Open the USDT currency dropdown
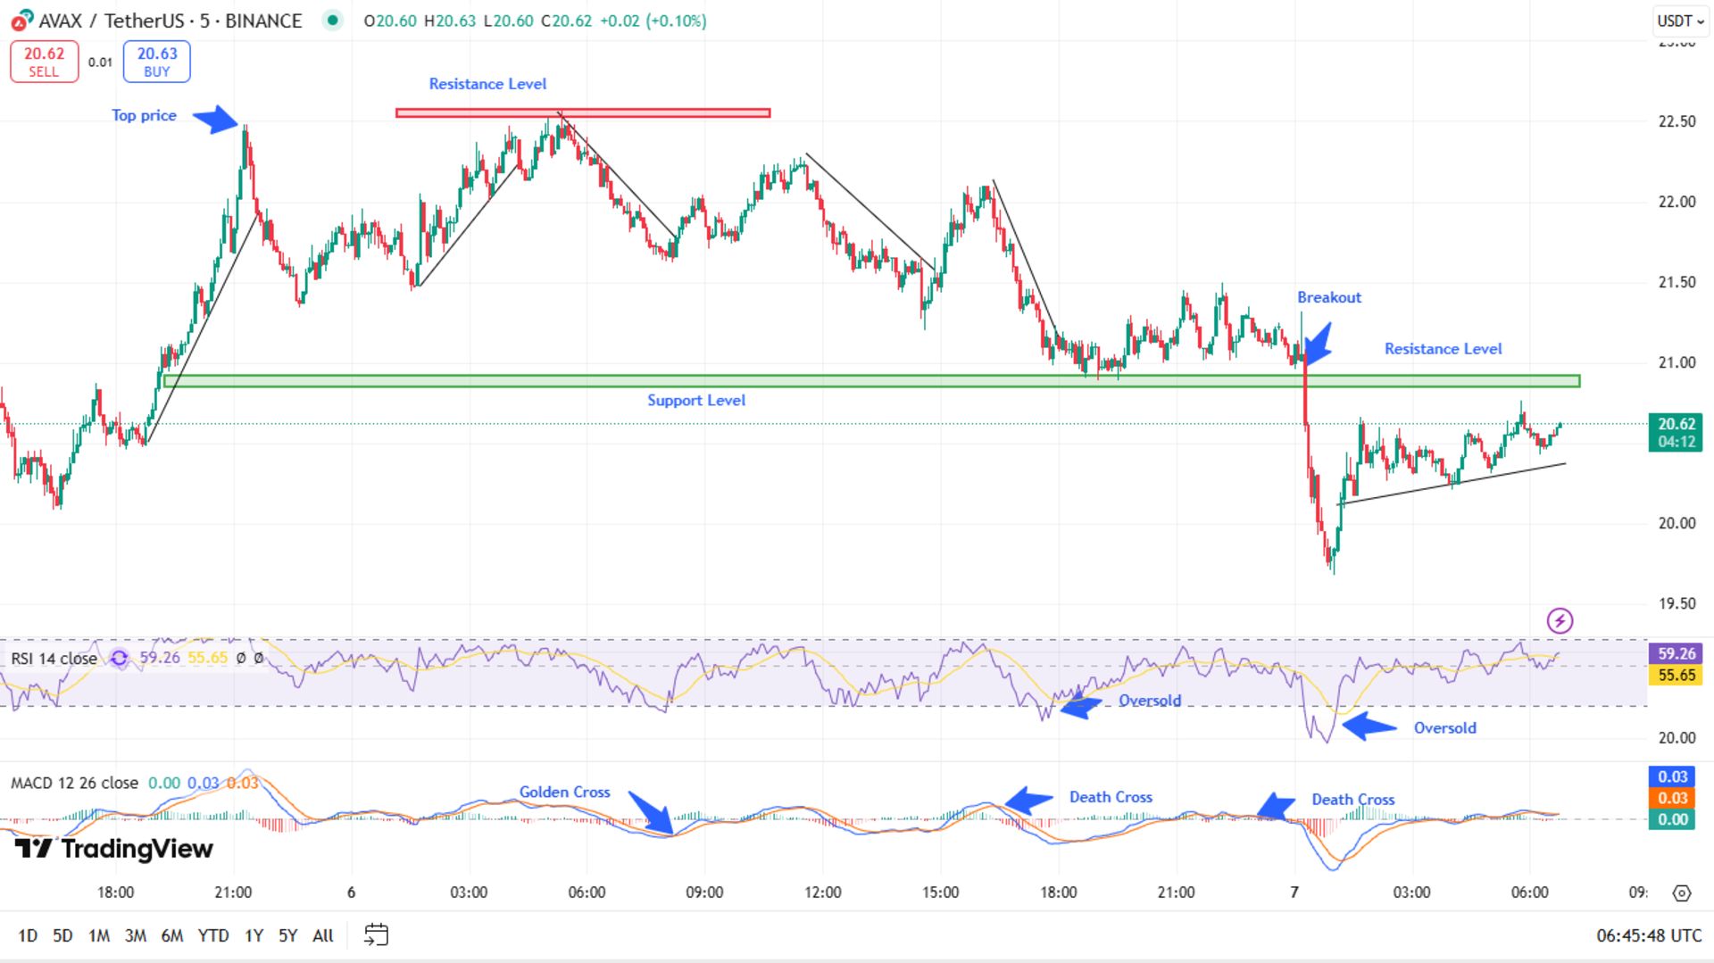 pos(1680,21)
